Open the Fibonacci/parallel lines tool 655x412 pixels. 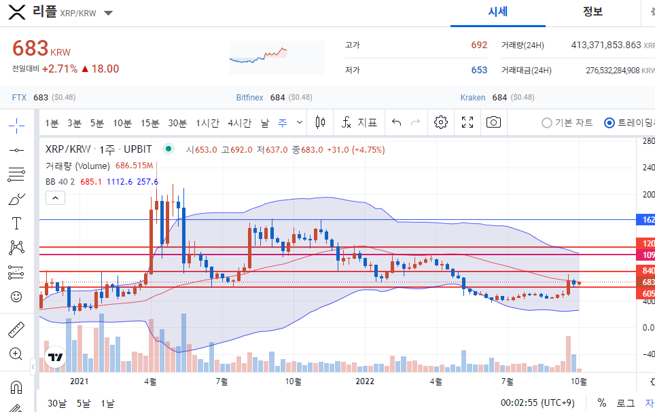tap(16, 174)
